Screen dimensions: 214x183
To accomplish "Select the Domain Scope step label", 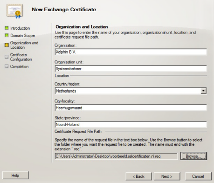I will coord(22,35).
